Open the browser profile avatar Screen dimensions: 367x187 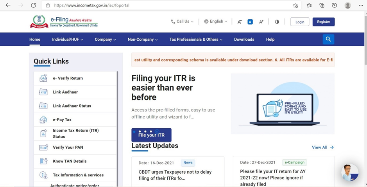pos(348,5)
